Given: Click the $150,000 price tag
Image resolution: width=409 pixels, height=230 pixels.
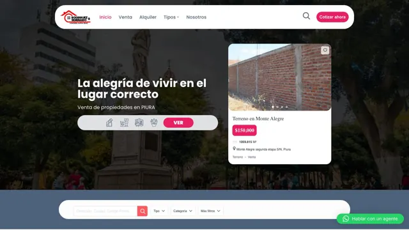Looking at the screenshot, I should (x=244, y=130).
